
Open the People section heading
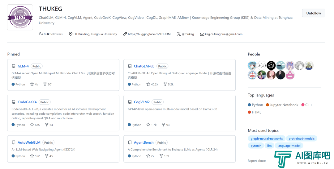click(254, 54)
